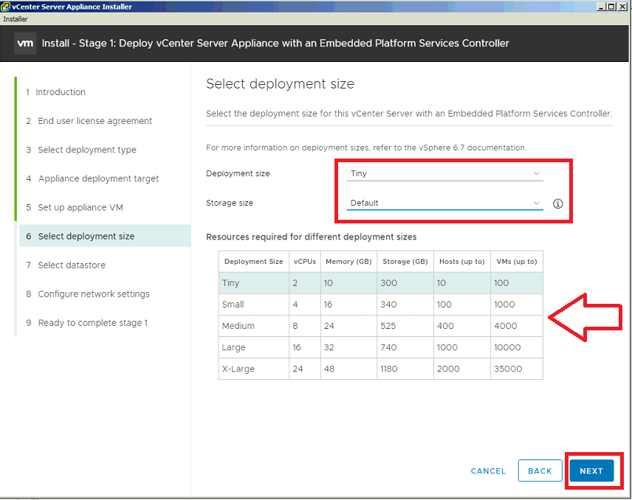The height and width of the screenshot is (500, 632).
Task: Click the CANCEL link
Action: coord(488,471)
